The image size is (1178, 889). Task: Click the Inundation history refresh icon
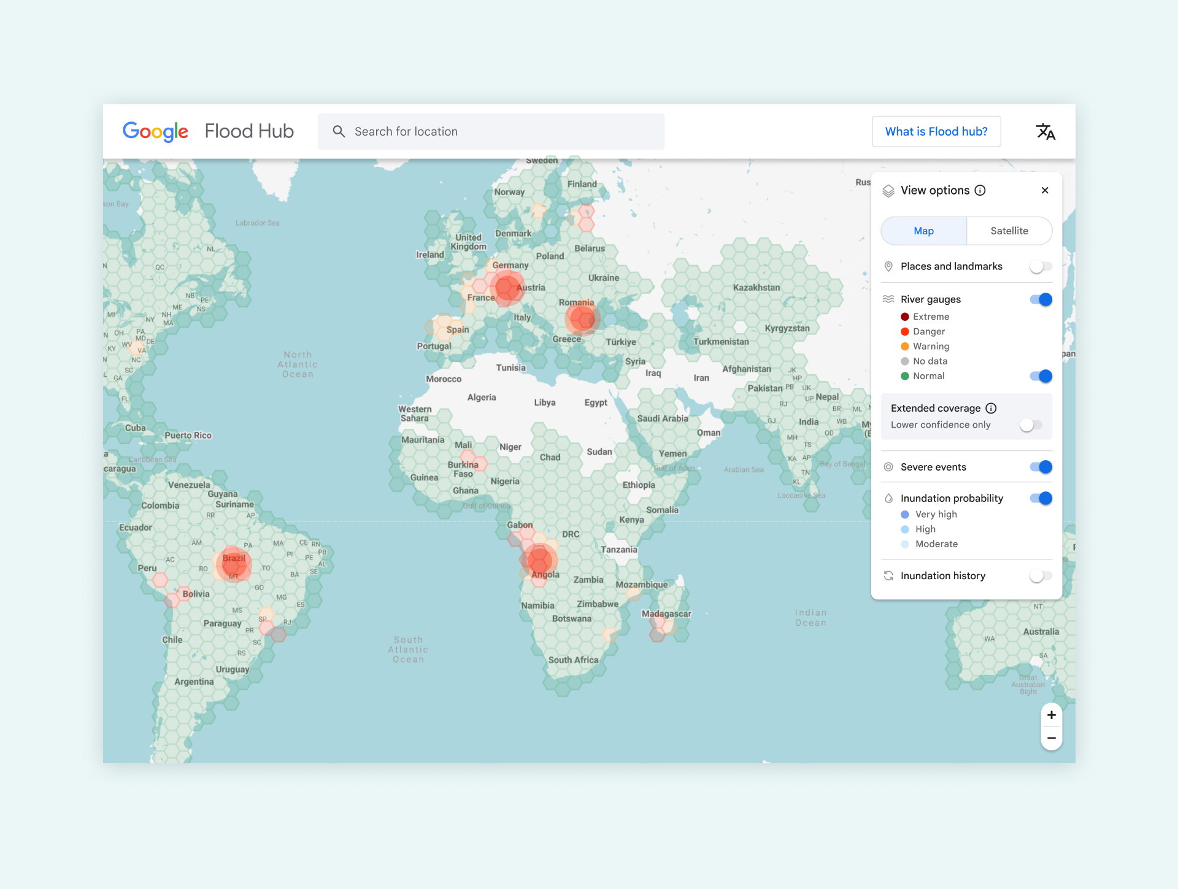888,575
